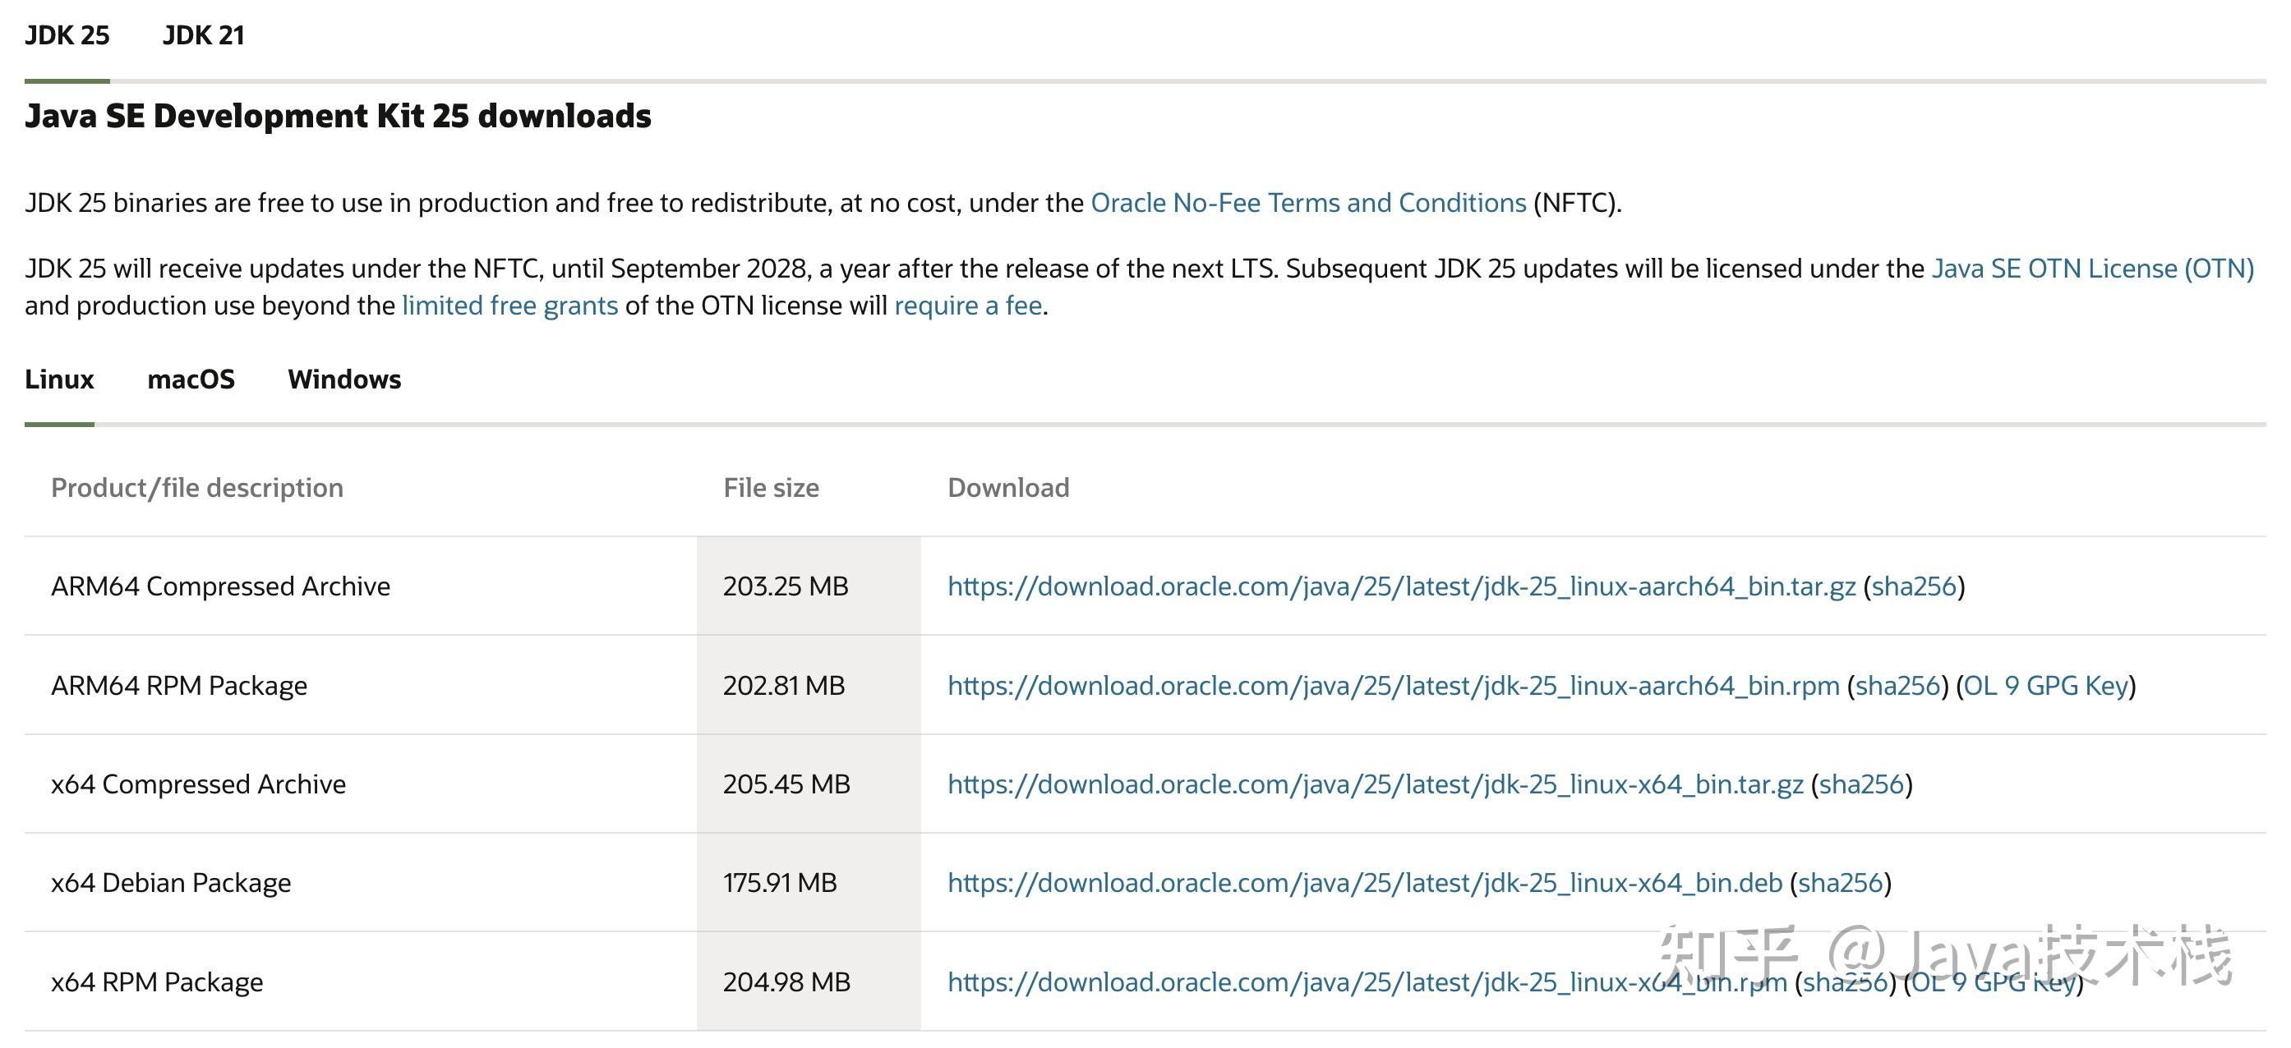Click the 205.45 MB file size cell
Image resolution: width=2291 pixels, height=1048 pixels.
pyautogui.click(x=786, y=785)
